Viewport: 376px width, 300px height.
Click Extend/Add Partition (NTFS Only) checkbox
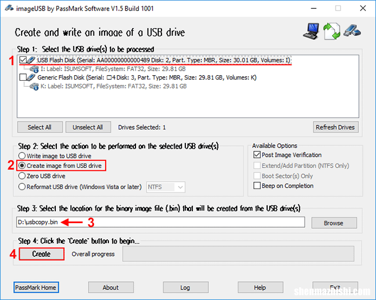click(257, 166)
